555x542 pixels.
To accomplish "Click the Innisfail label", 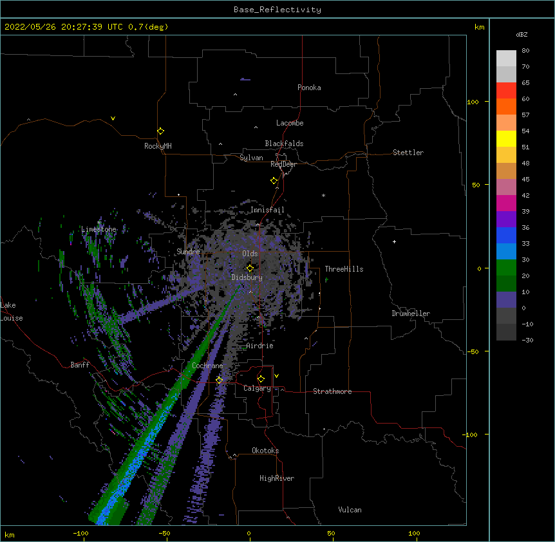I will [x=267, y=210].
